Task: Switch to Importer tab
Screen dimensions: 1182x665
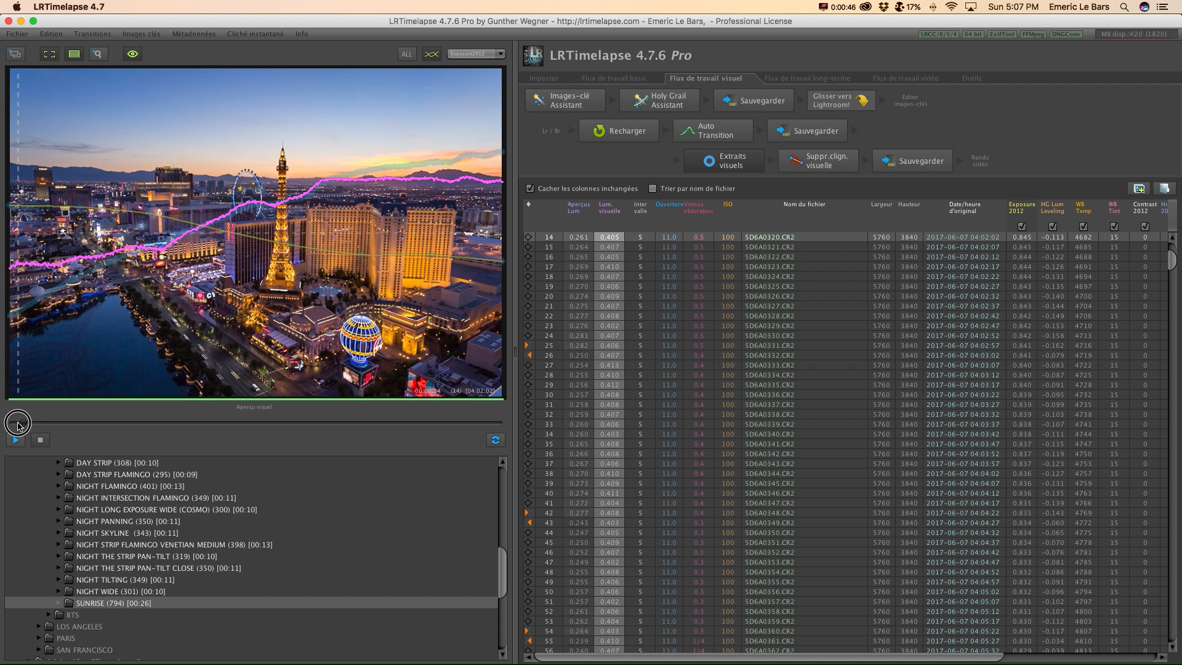Action: click(x=544, y=78)
